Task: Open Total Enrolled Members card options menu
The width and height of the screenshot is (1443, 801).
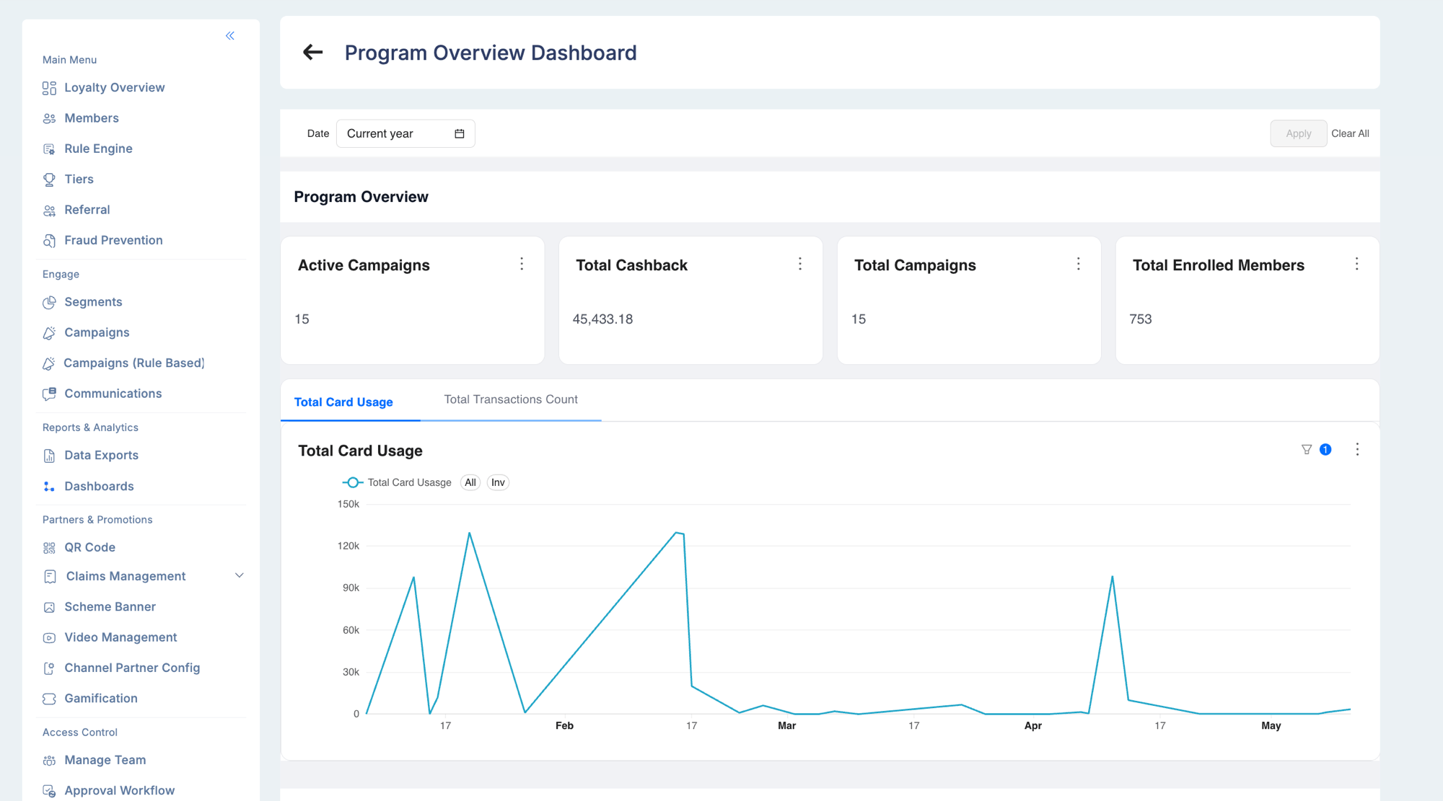Action: click(1357, 264)
